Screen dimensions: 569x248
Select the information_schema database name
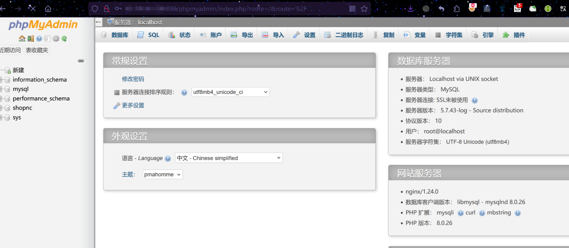(40, 80)
